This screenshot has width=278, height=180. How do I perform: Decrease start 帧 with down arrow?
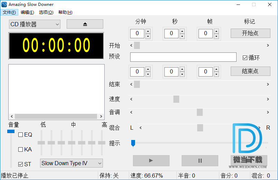point(216,36)
